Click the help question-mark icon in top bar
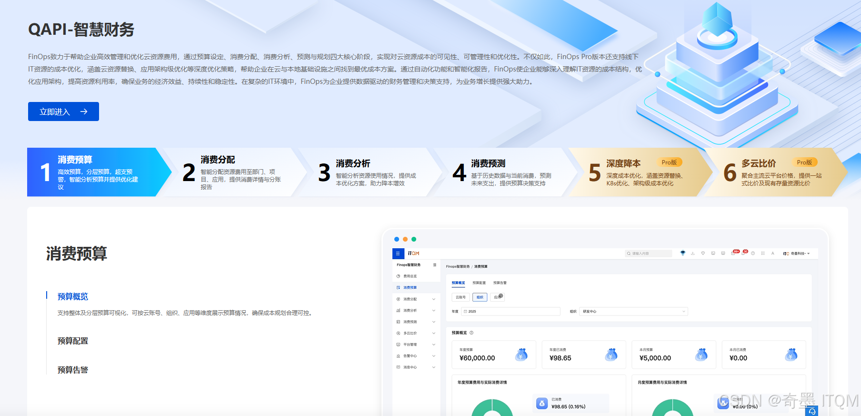This screenshot has height=416, width=861. tap(753, 254)
